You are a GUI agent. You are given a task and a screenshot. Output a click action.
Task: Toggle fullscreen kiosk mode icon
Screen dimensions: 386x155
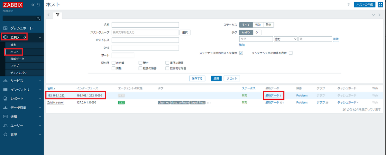[x=380, y=5]
